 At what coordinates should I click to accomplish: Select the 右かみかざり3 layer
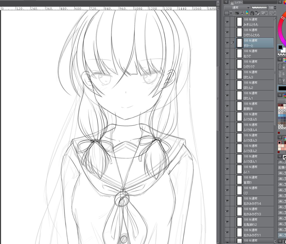tap(254, 212)
